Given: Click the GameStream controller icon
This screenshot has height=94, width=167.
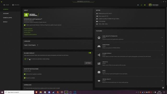Looking at the screenshot, I should pos(99,46).
